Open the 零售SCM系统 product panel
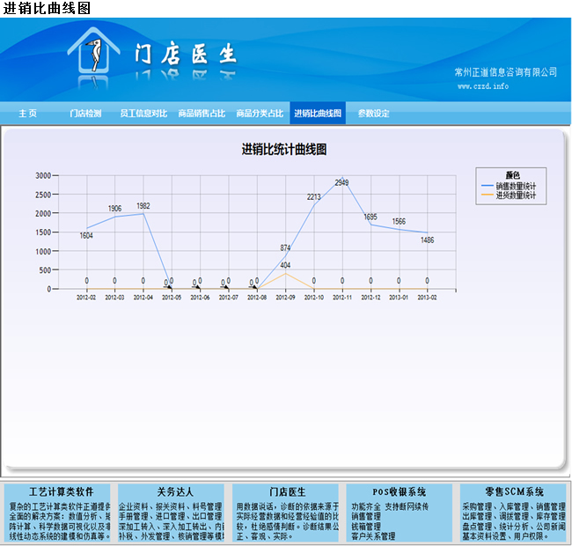This screenshot has width=572, height=546. (x=514, y=491)
